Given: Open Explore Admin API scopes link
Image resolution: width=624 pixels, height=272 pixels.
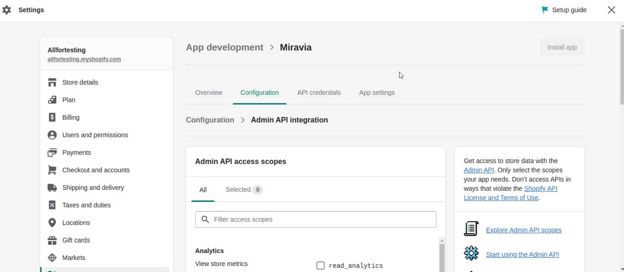Looking at the screenshot, I should click(x=524, y=230).
